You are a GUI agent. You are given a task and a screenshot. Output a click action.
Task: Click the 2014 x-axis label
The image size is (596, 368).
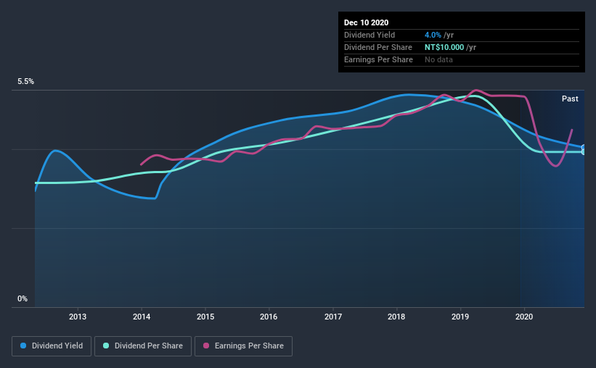pyautogui.click(x=142, y=317)
